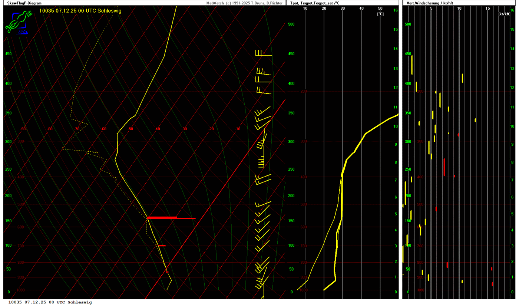This screenshot has height=306, width=519.
Task: Click the tall yellow shear bar at 450 level
Action: point(412,65)
